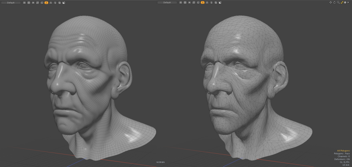Open the Default shading dropdown in right viewport
The height and width of the screenshot is (167, 352).
tap(167, 3)
